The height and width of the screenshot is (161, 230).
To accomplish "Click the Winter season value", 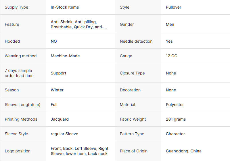I will click(x=57, y=90).
